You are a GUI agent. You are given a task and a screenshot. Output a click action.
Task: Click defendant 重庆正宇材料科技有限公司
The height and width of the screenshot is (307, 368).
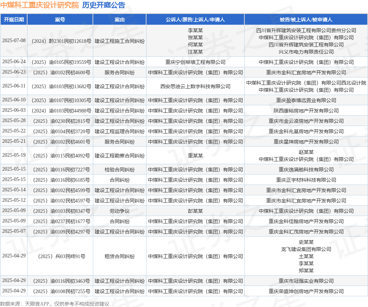click(x=306, y=180)
